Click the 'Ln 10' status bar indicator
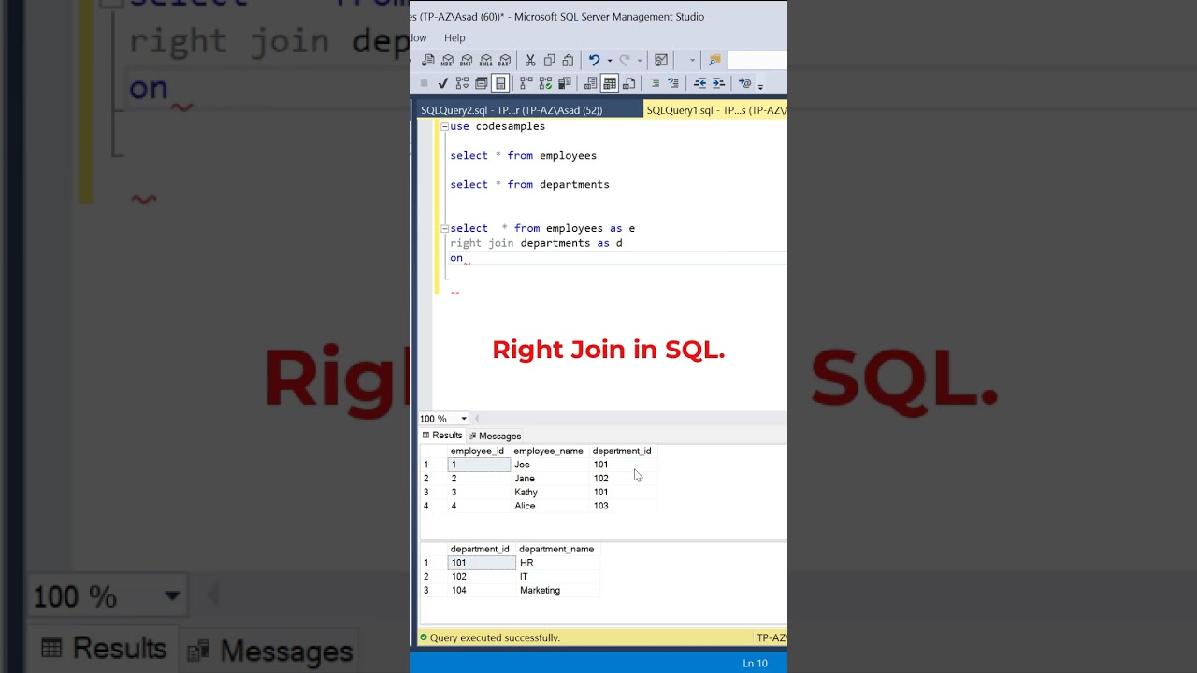The width and height of the screenshot is (1197, 673). coord(755,663)
